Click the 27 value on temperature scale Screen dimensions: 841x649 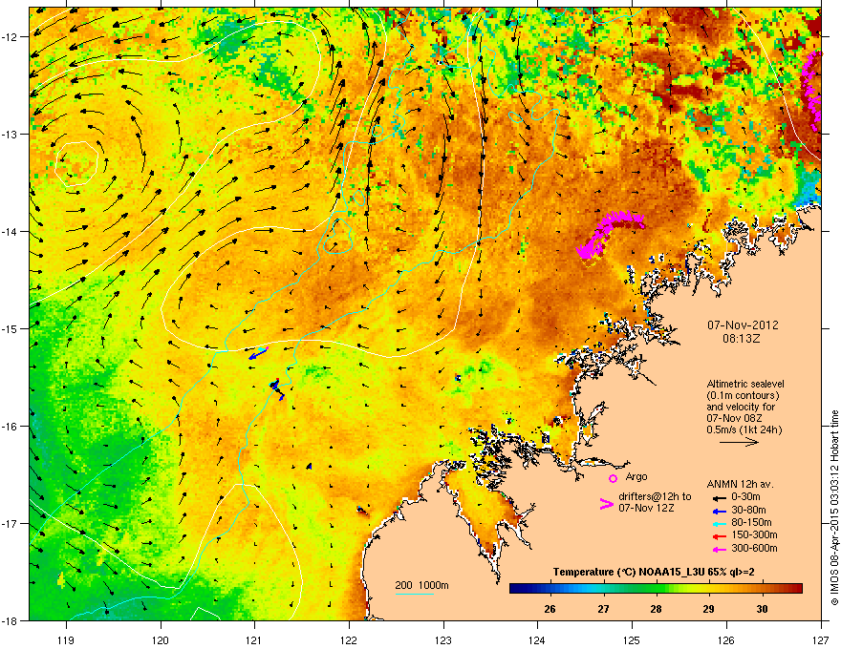pos(604,609)
